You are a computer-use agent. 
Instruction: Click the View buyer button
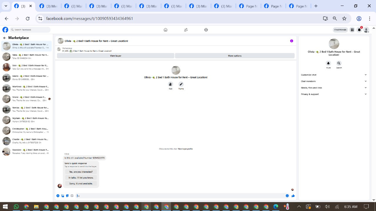pyautogui.click(x=115, y=56)
